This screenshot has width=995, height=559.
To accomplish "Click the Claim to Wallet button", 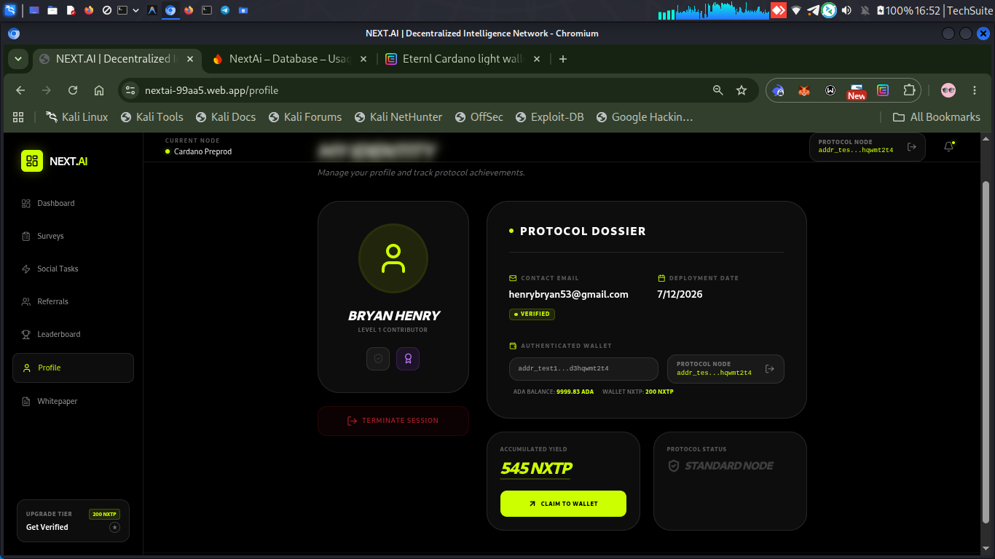I will pos(563,504).
